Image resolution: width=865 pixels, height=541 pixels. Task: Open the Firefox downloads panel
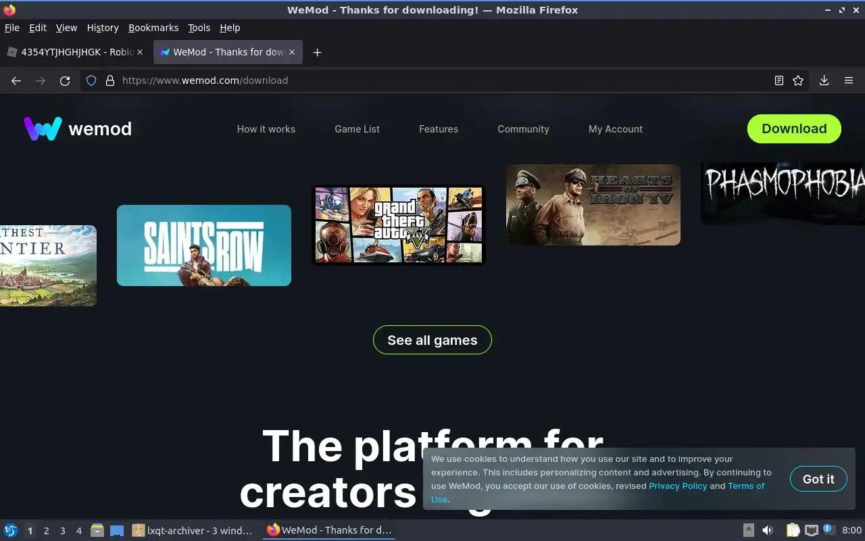(x=824, y=80)
